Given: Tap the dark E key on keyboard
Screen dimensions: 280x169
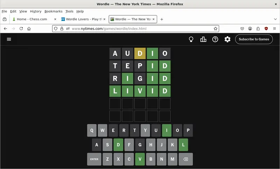Looking at the screenshot, I should click(113, 130).
